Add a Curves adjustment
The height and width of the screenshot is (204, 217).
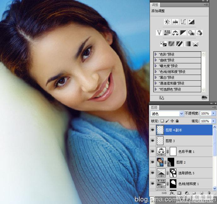click(x=183, y=22)
